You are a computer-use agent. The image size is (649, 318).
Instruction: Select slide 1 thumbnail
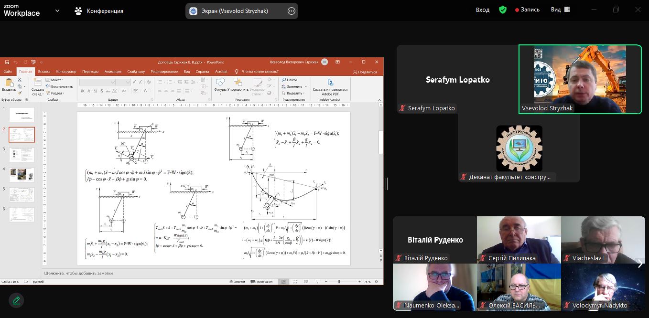click(22, 115)
